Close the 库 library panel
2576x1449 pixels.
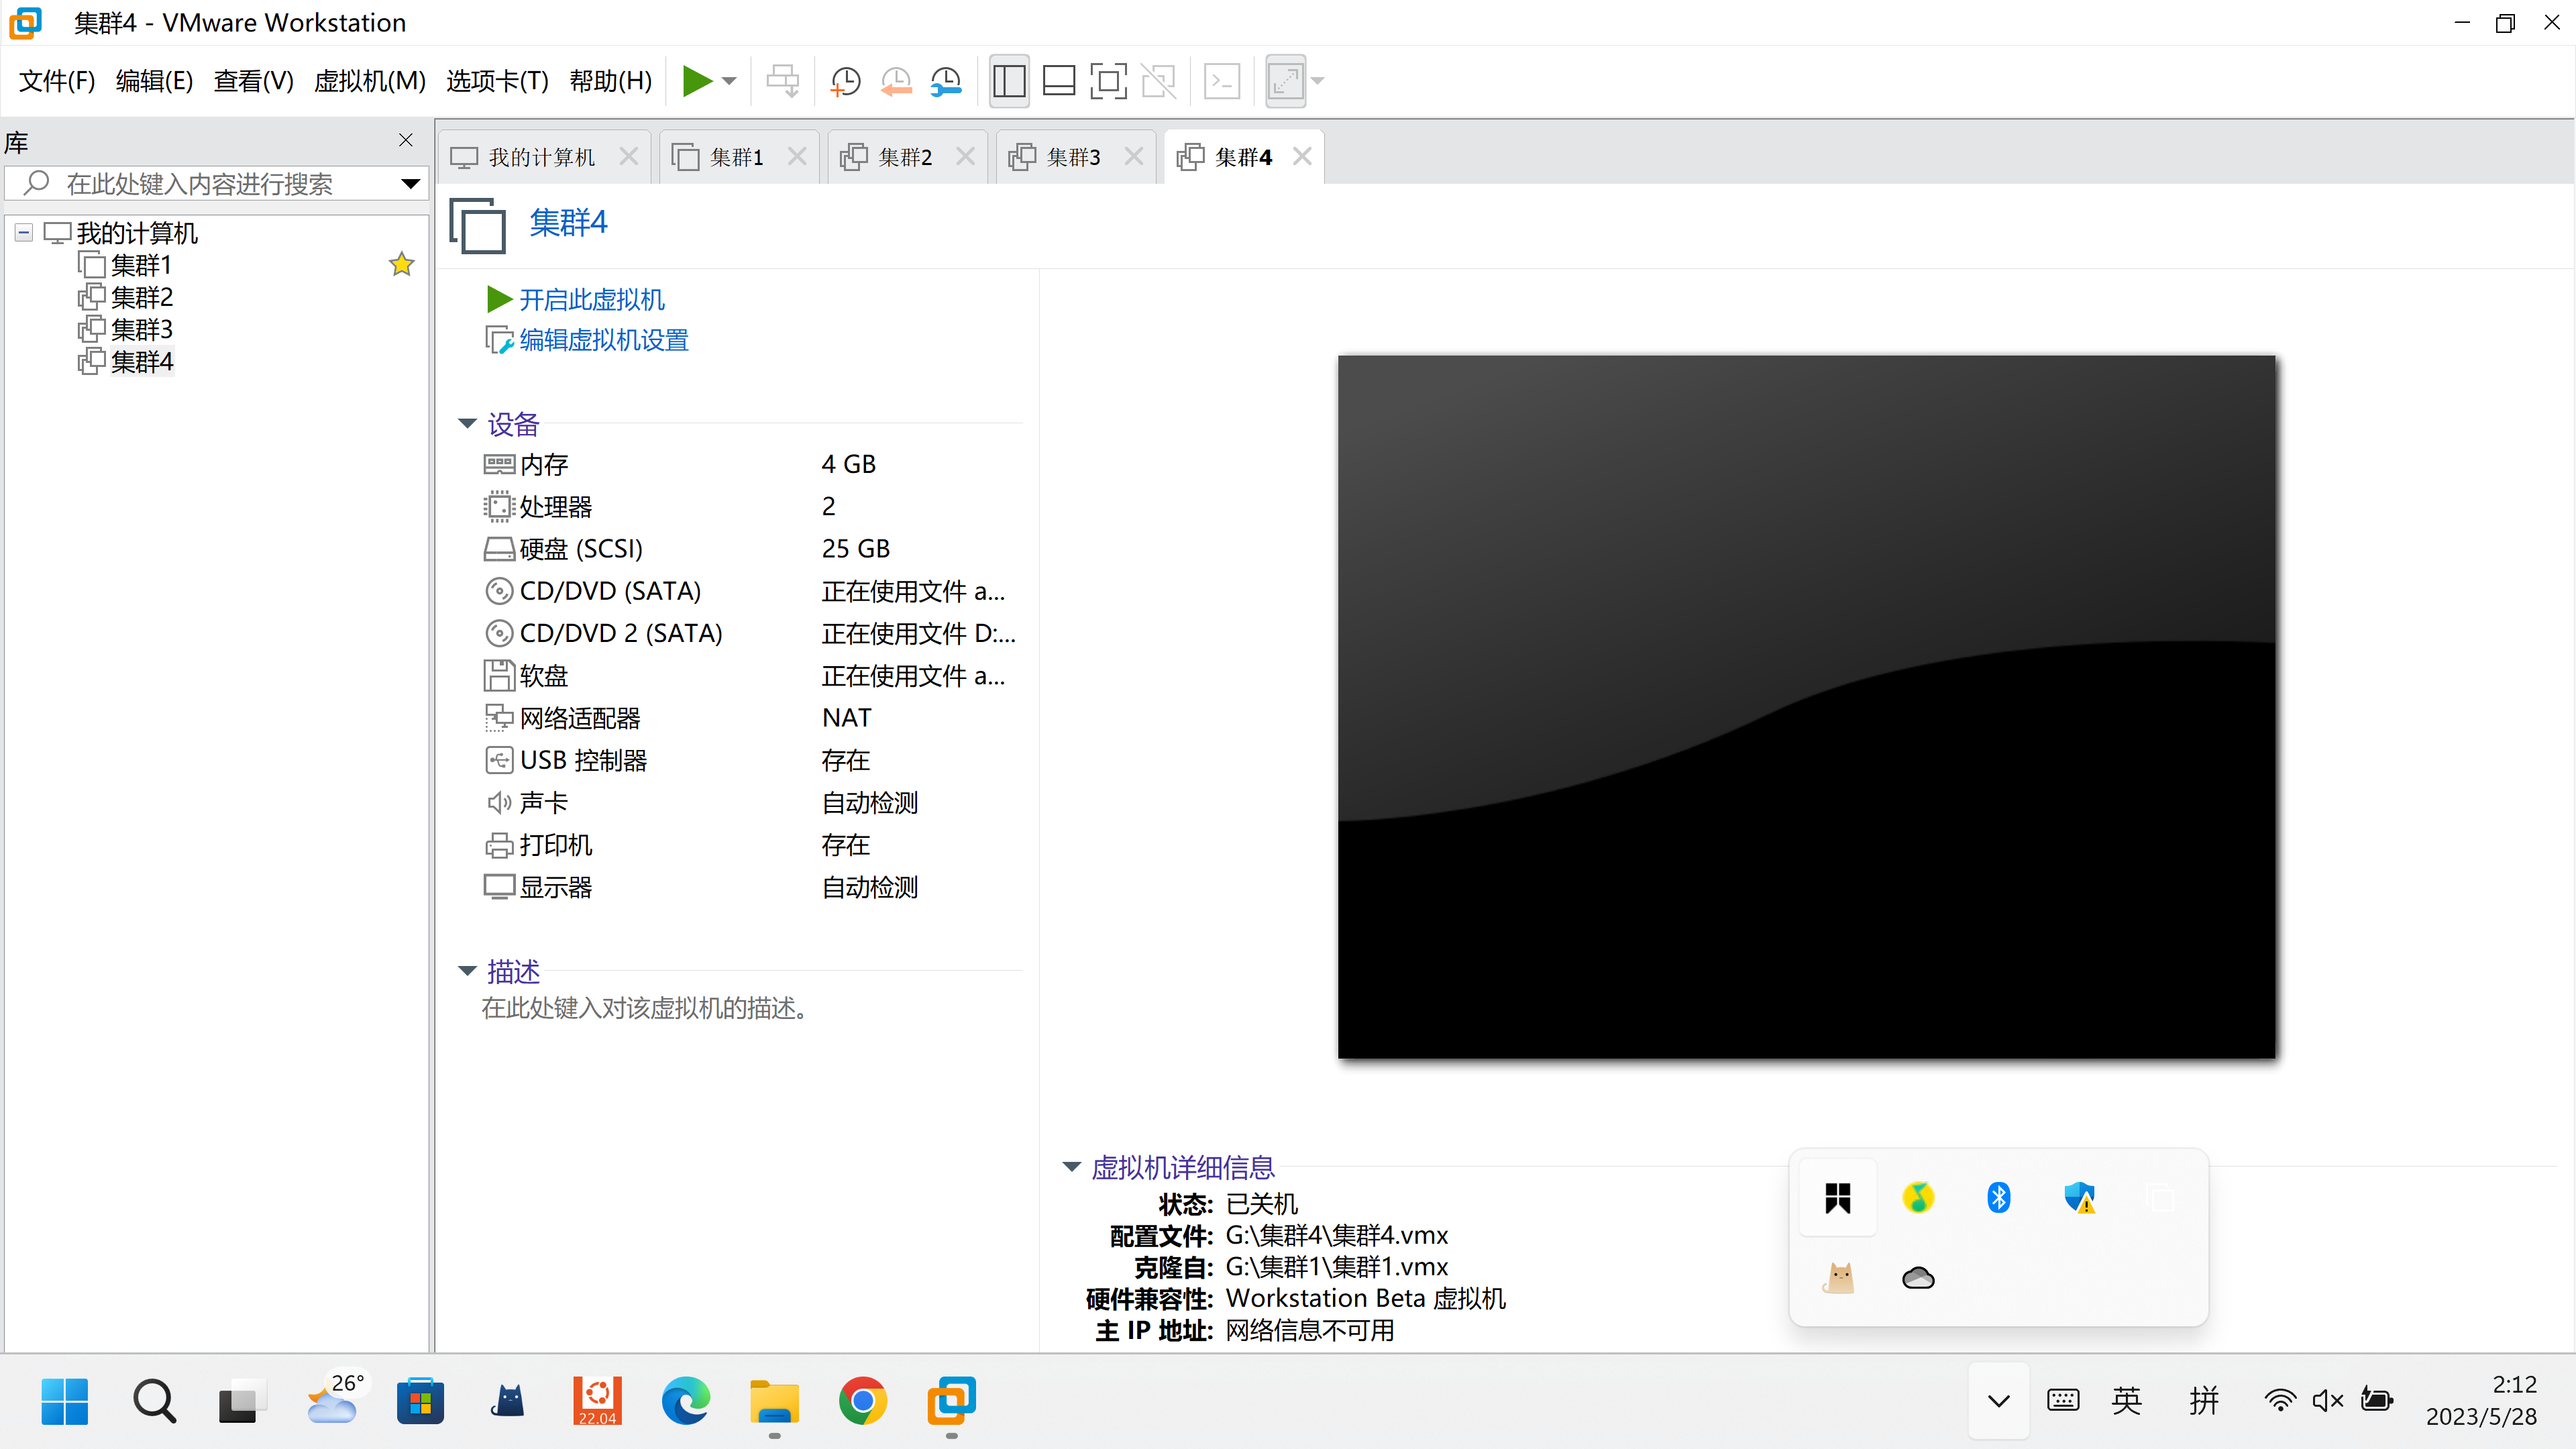[406, 140]
